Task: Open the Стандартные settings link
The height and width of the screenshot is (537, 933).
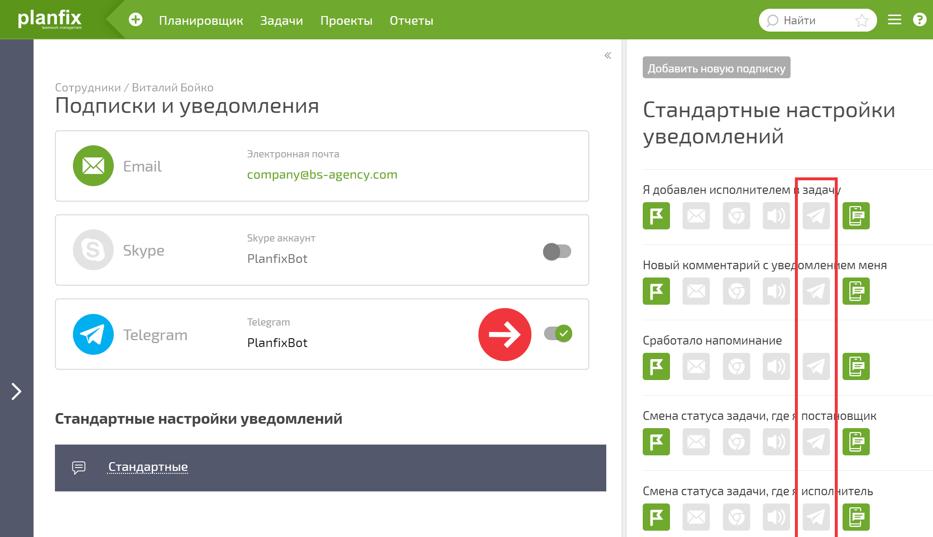Action: point(148,467)
